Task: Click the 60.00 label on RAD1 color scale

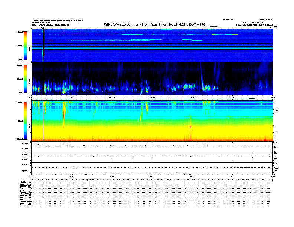Action: [x=20, y=65]
